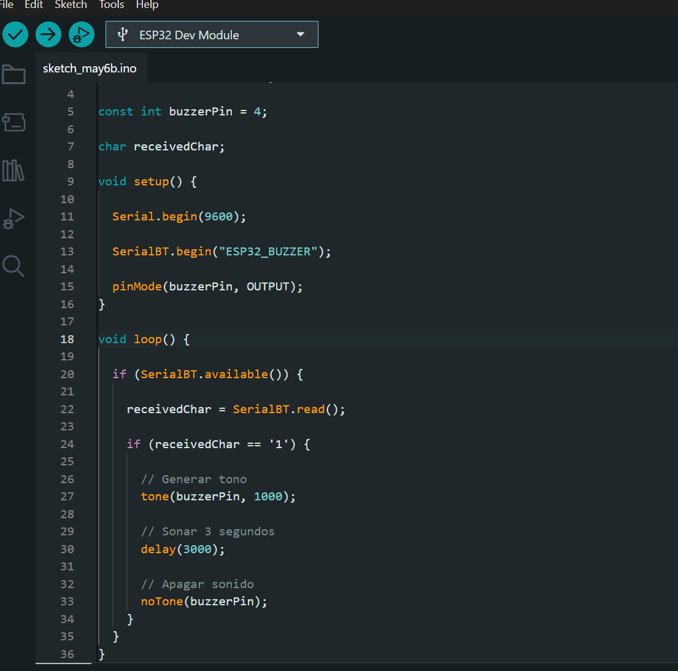Click the Upload arrow button
The image size is (678, 671).
48,34
